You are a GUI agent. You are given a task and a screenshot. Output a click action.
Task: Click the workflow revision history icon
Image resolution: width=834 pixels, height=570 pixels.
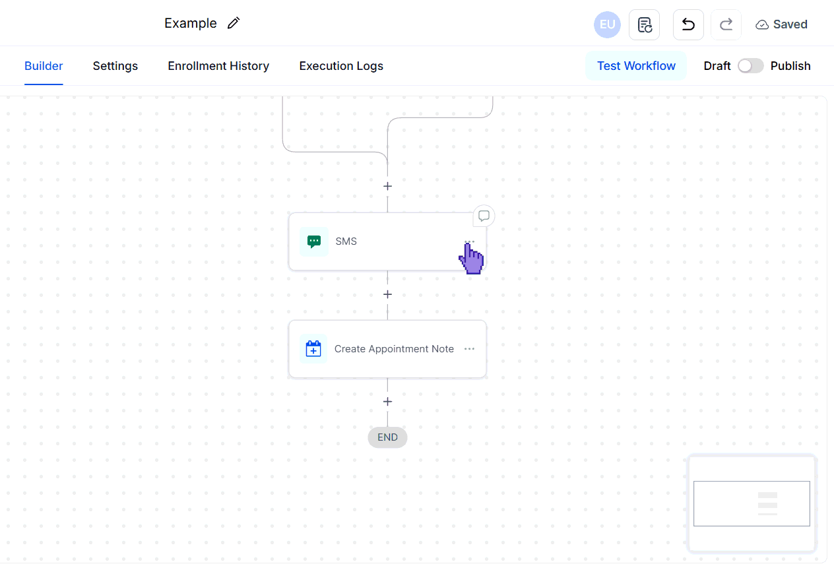coord(644,24)
